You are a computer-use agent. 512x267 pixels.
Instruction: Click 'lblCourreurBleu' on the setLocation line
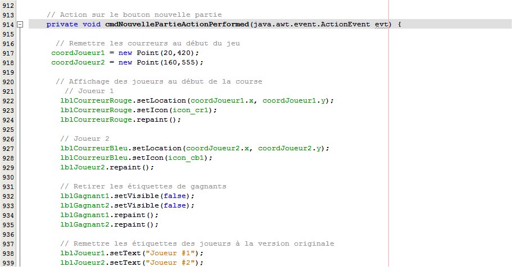[x=94, y=148]
